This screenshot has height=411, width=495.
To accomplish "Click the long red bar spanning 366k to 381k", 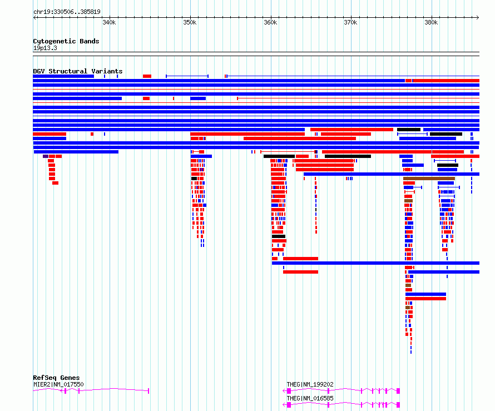I will pyautogui.click(x=377, y=152).
